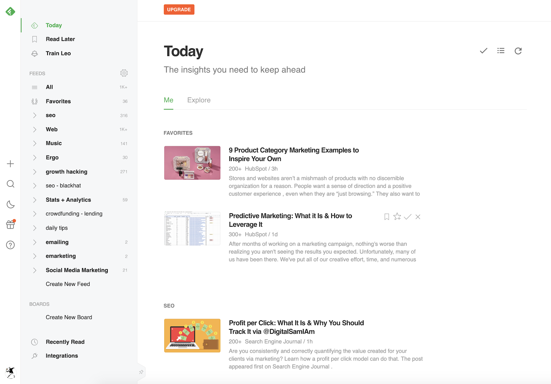This screenshot has width=551, height=384.
Task: Open Profit per Click article title
Action: pyautogui.click(x=296, y=327)
